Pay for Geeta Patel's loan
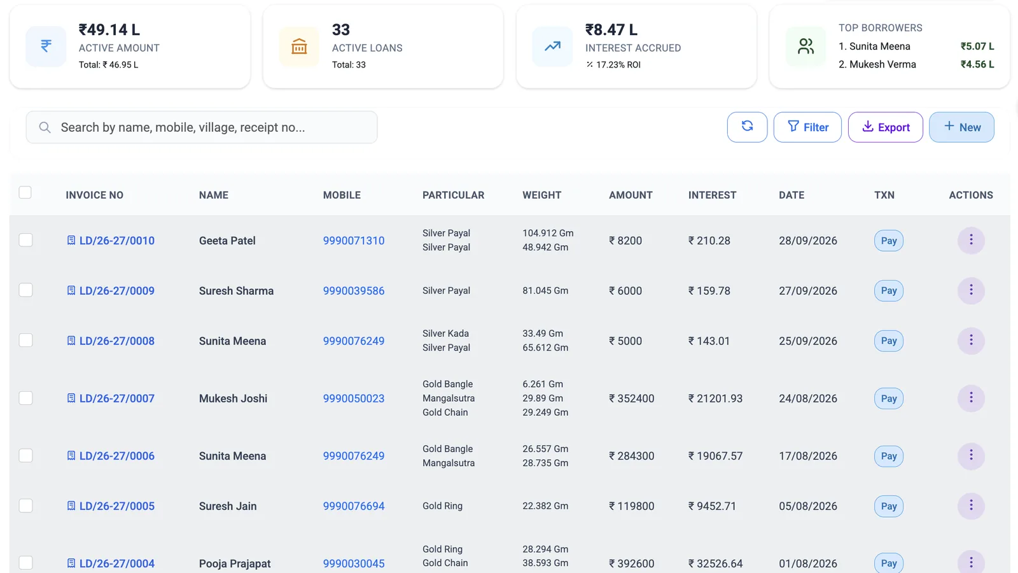 [x=889, y=241]
